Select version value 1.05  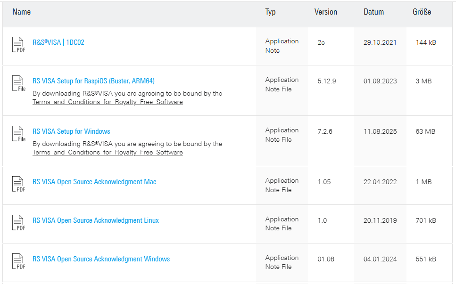tap(324, 182)
